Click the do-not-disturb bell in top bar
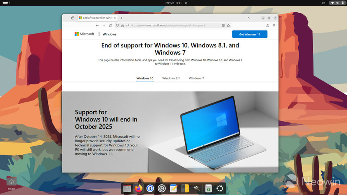The width and height of the screenshot is (347, 195). click(x=186, y=3)
